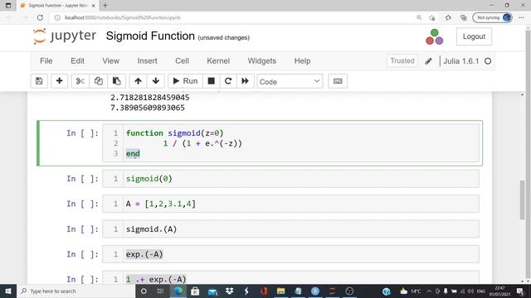The height and width of the screenshot is (298, 531).
Task: Click the Jupyter logo
Action: click(x=65, y=36)
